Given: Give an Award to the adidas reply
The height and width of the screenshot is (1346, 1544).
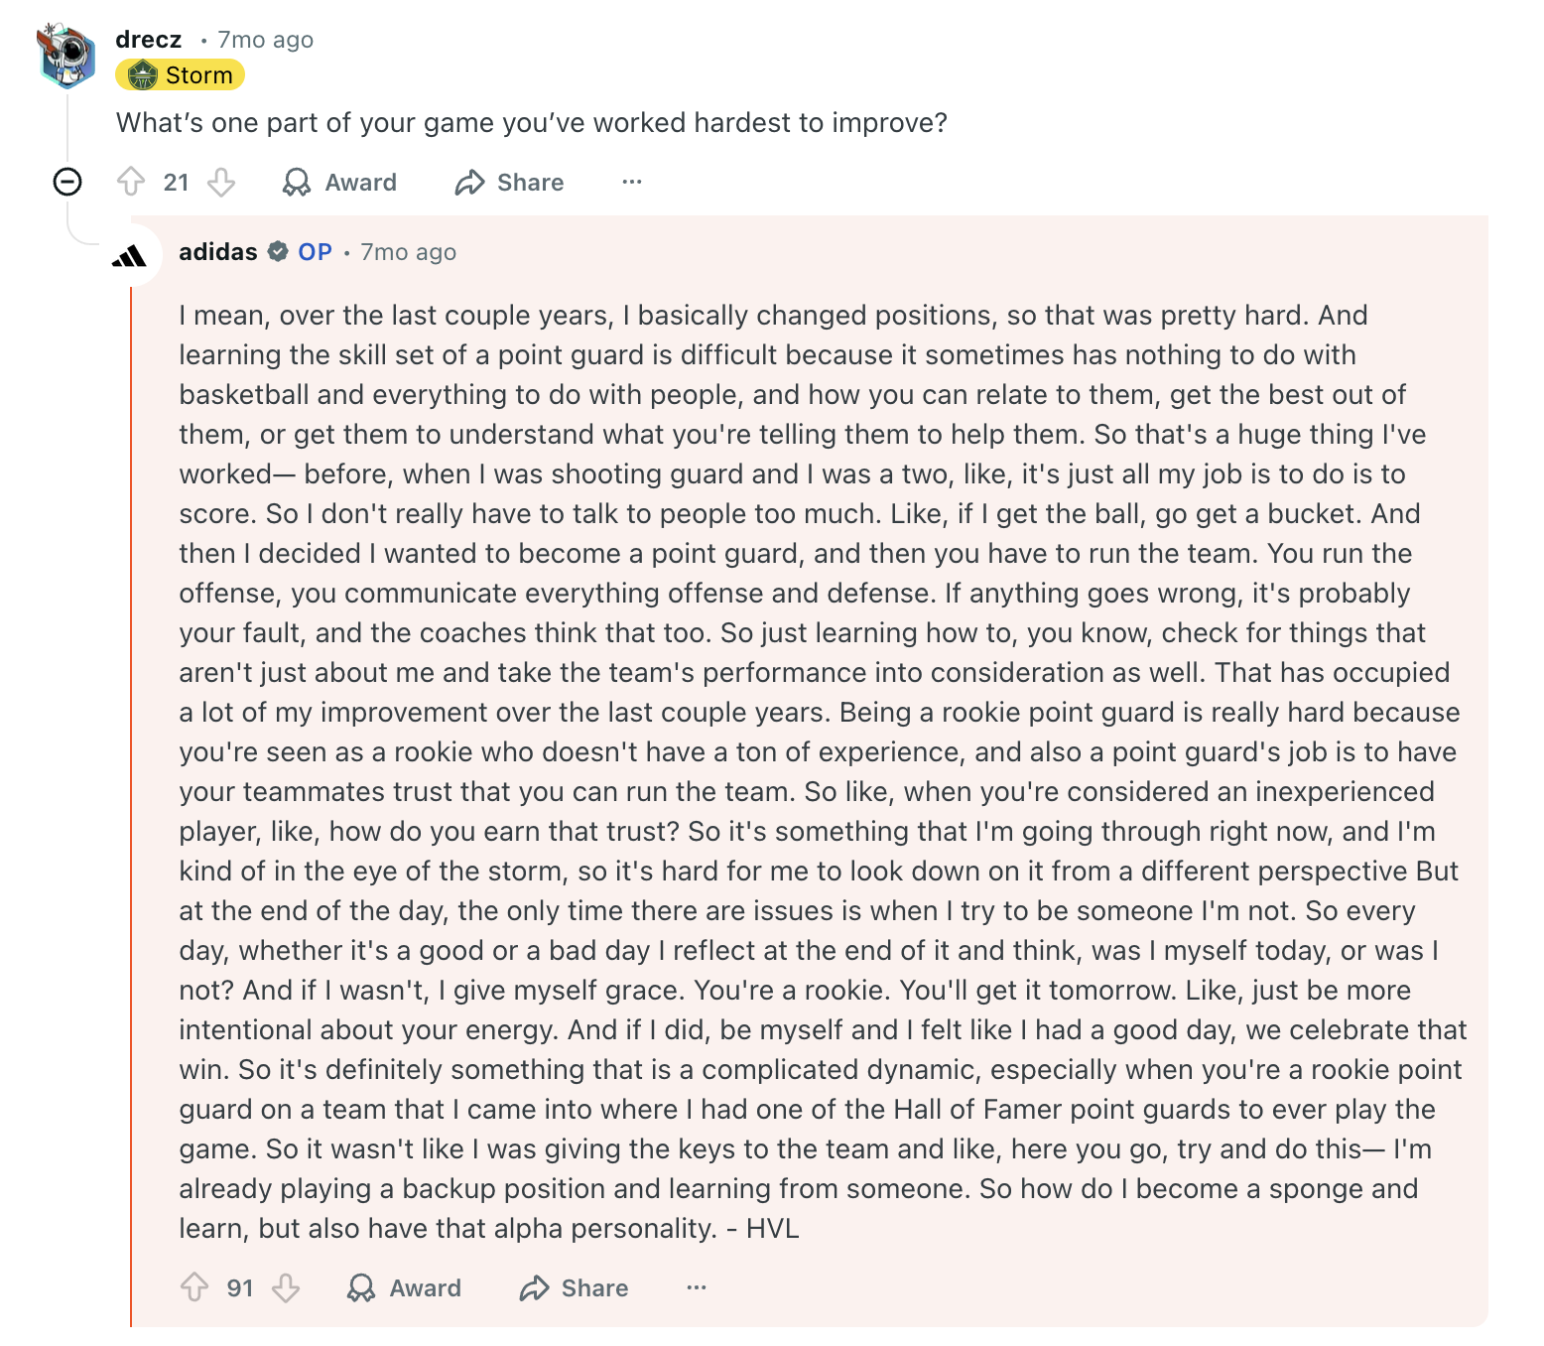Looking at the screenshot, I should (x=404, y=1287).
